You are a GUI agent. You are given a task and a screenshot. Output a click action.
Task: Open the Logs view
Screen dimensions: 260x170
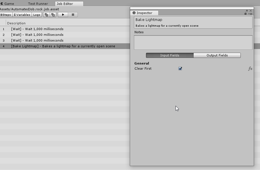[x=37, y=15]
